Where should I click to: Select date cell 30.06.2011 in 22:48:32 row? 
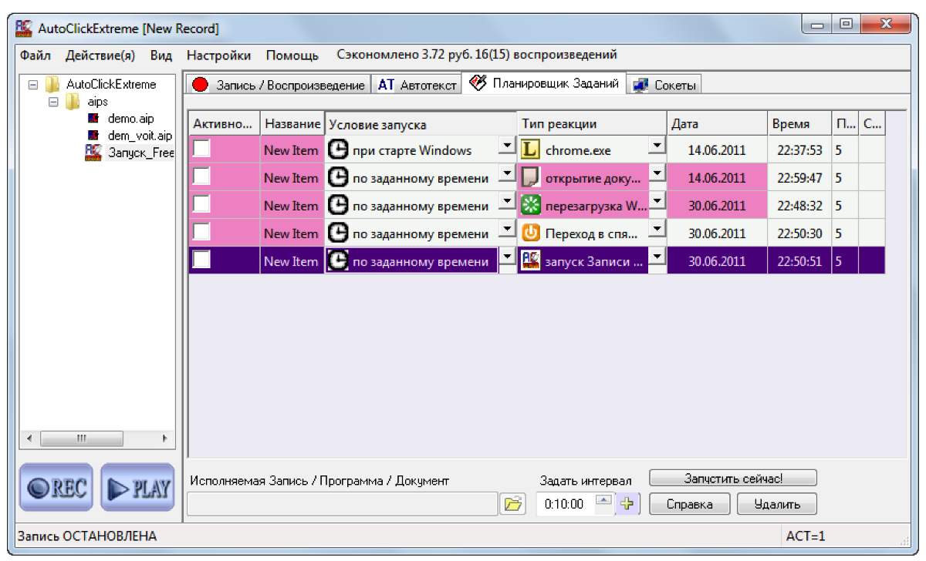(x=717, y=206)
